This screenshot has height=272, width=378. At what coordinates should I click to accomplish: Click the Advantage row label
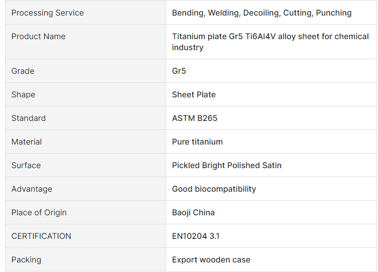tap(32, 189)
